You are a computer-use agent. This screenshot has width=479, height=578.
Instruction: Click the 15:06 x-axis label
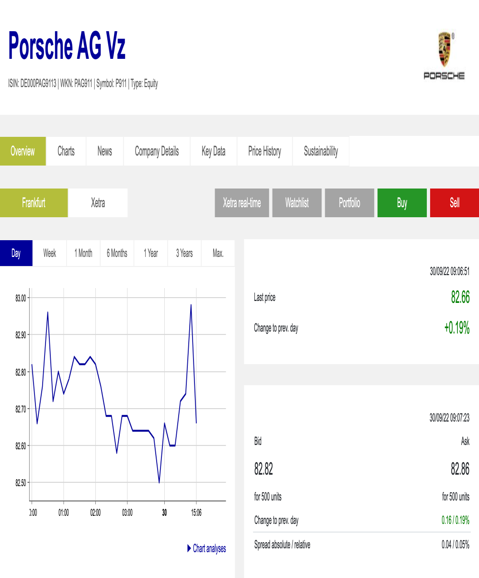tap(196, 512)
